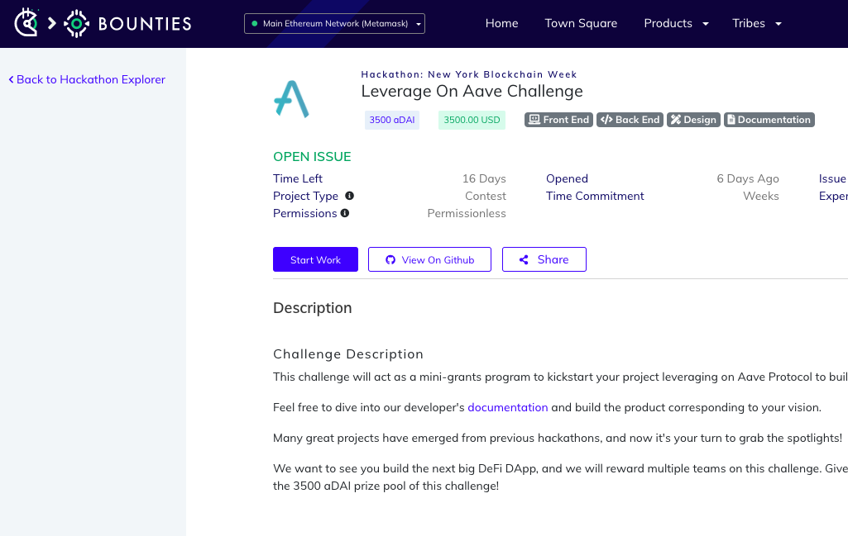Click the Front End tag
Image resolution: width=848 pixels, height=536 pixels.
point(558,120)
